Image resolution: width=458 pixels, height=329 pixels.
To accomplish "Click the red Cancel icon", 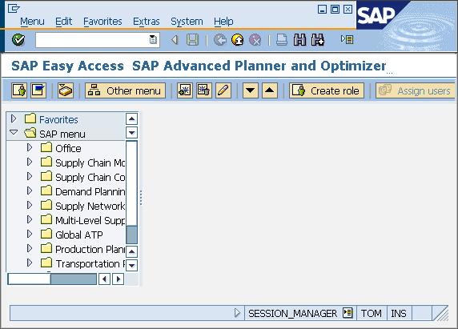I will pyautogui.click(x=255, y=40).
